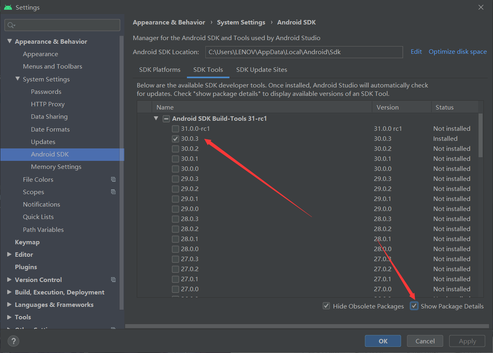Screen dimensions: 493x353
Task: Click the Installed status of 30.0.3
Action: coord(445,139)
